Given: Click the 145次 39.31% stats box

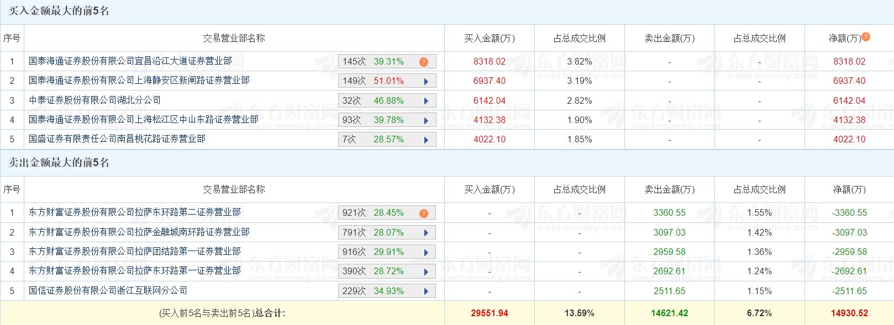Looking at the screenshot, I should pyautogui.click(x=387, y=61).
